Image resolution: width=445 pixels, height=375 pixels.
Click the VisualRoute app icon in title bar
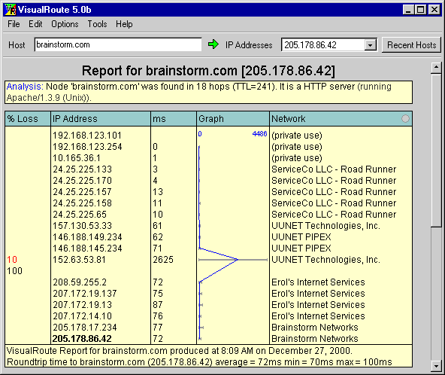click(11, 10)
